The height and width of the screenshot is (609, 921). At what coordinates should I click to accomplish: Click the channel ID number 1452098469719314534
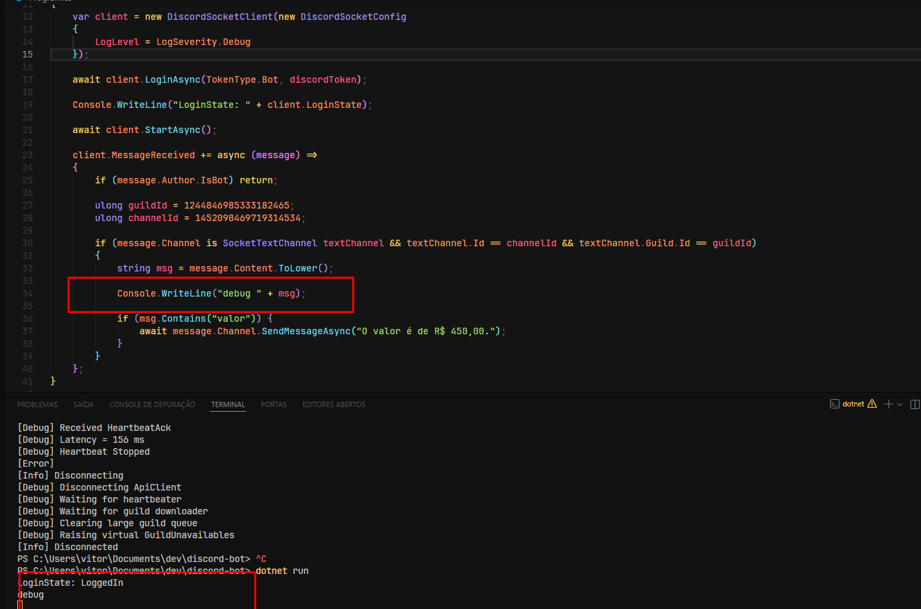[248, 218]
